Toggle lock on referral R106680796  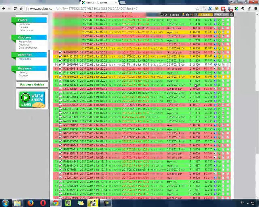pyautogui.click(x=223, y=64)
